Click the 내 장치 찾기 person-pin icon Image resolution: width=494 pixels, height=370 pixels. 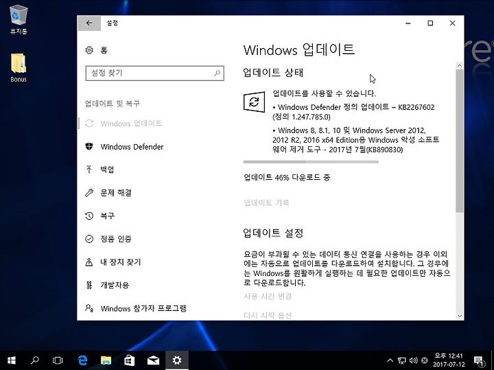pyautogui.click(x=89, y=262)
